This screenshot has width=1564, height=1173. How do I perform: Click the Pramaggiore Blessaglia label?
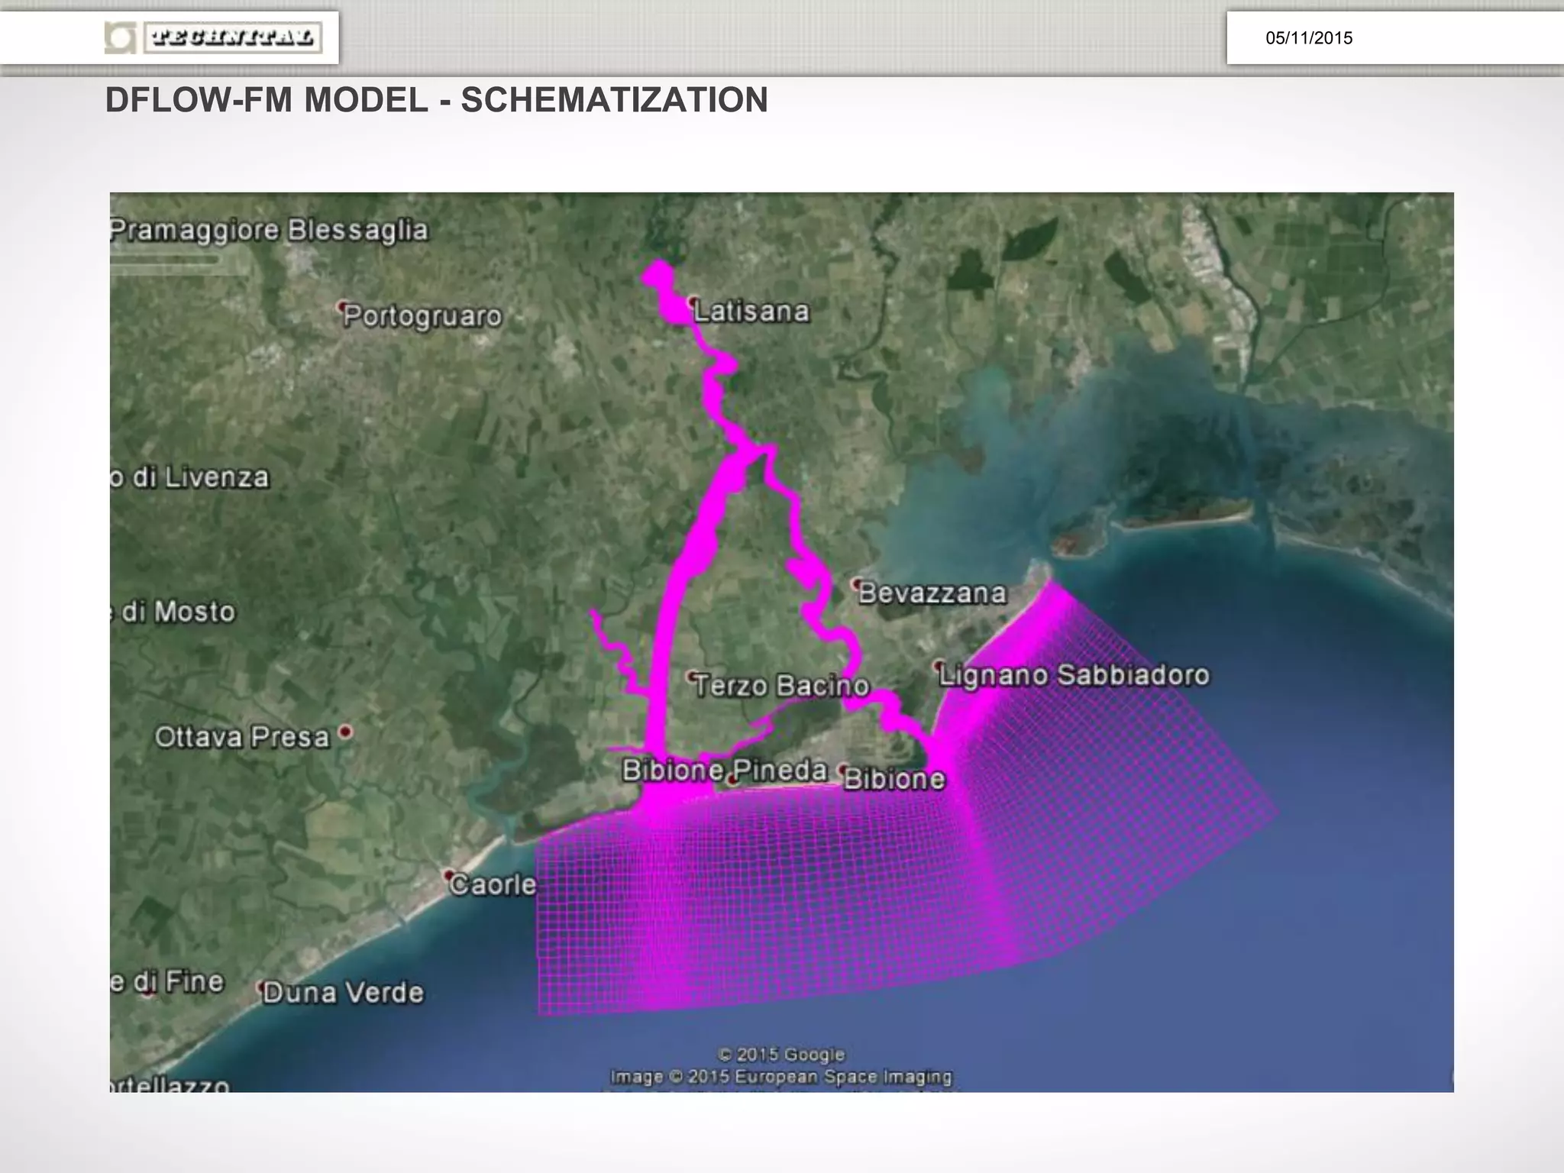[269, 230]
